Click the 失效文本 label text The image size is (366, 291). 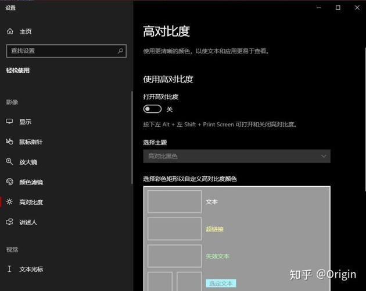(x=217, y=256)
